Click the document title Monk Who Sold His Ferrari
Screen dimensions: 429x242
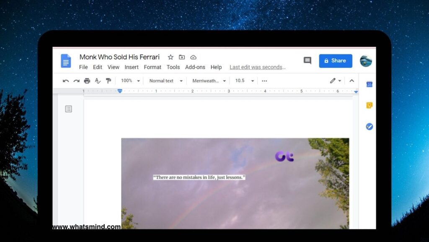tap(119, 57)
